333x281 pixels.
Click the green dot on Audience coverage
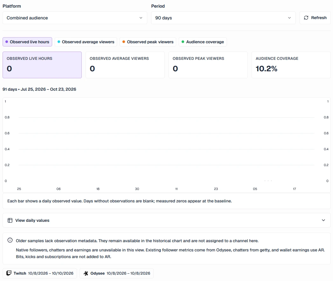click(183, 42)
